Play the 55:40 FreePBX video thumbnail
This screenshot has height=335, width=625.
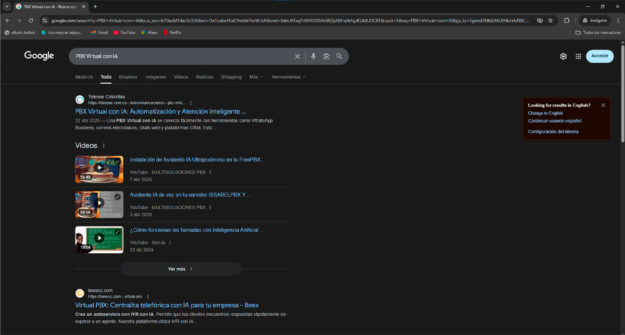point(99,169)
